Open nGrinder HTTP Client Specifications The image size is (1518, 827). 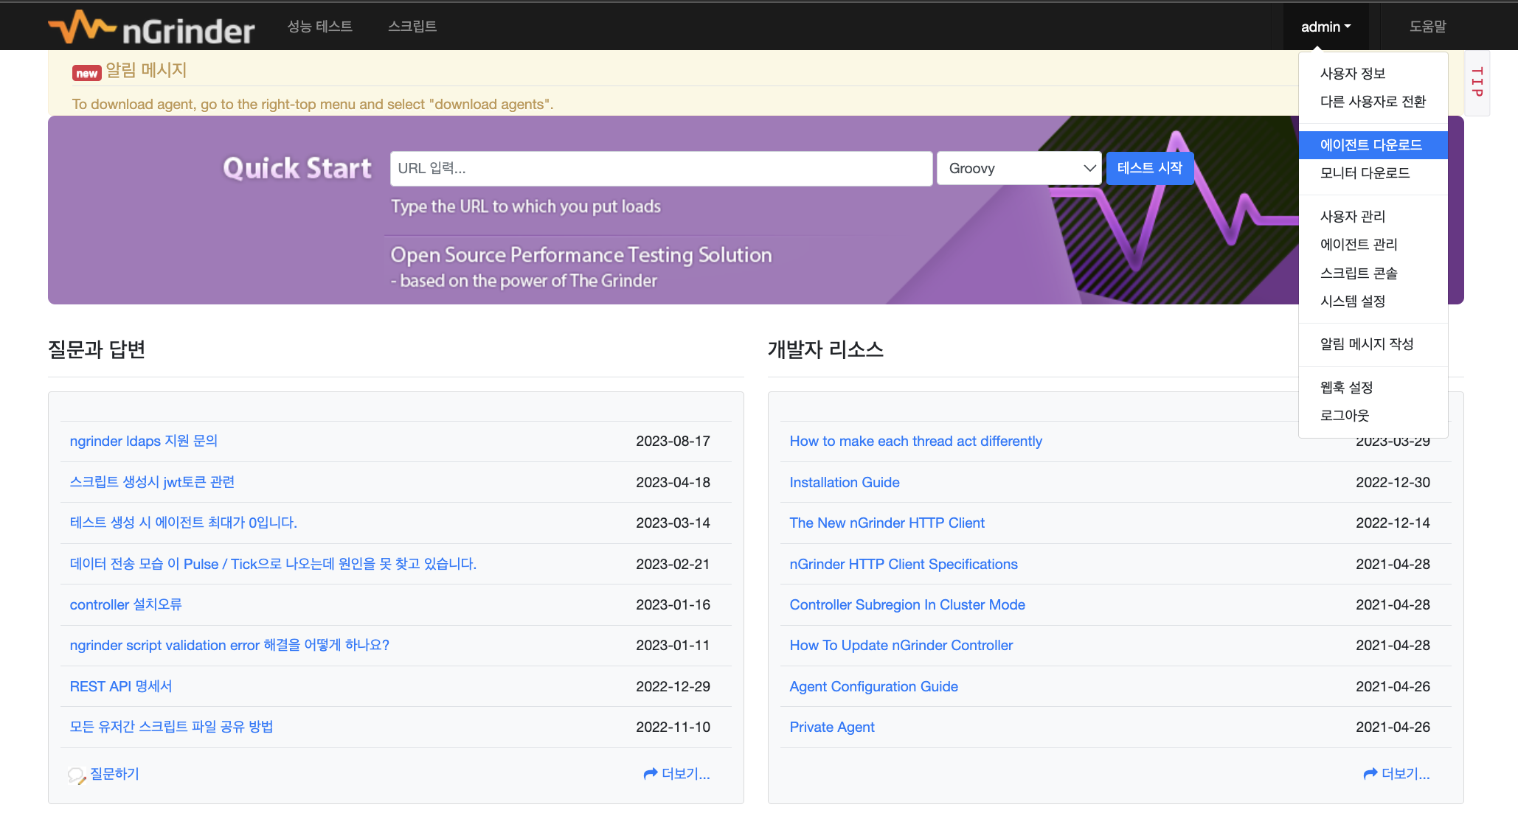point(904,564)
